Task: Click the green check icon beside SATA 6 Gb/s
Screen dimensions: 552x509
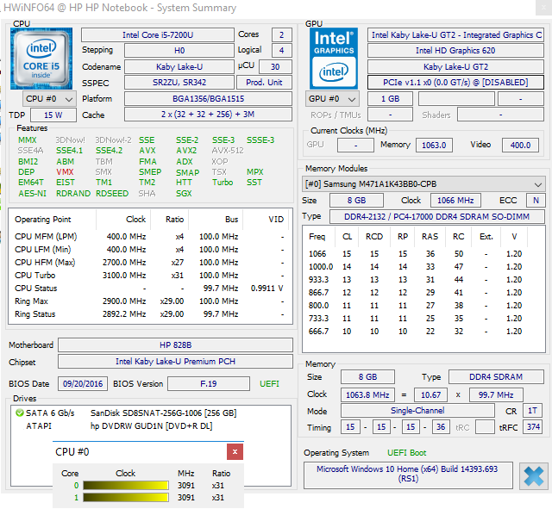Action: click(20, 413)
